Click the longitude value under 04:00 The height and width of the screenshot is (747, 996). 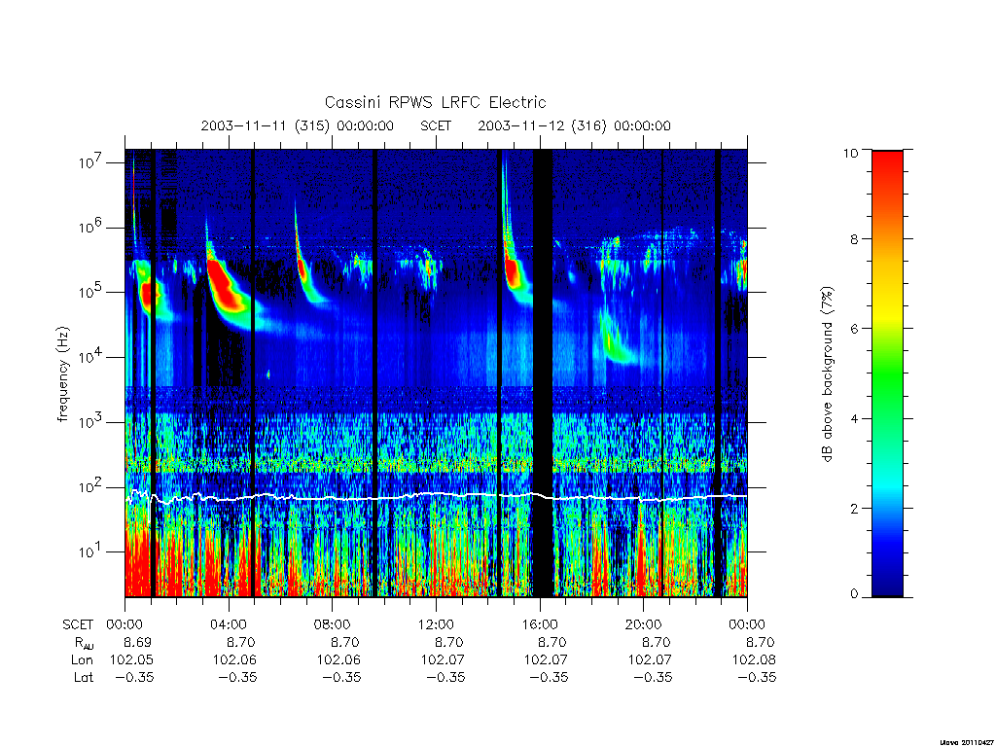235,660
